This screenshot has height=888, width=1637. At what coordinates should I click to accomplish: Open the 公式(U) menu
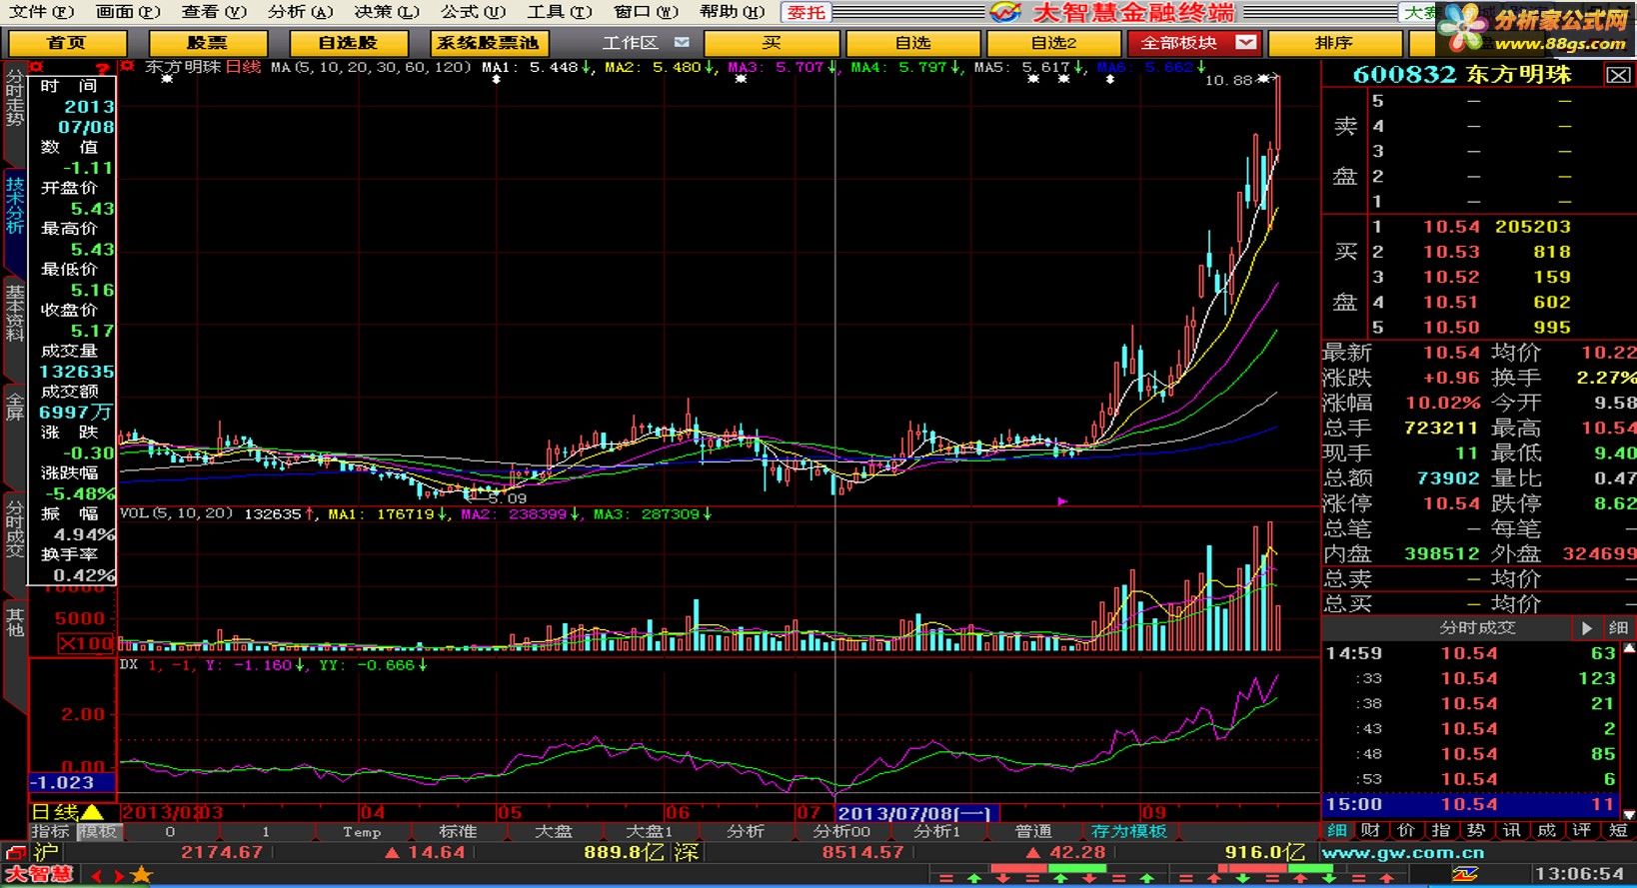pos(473,12)
